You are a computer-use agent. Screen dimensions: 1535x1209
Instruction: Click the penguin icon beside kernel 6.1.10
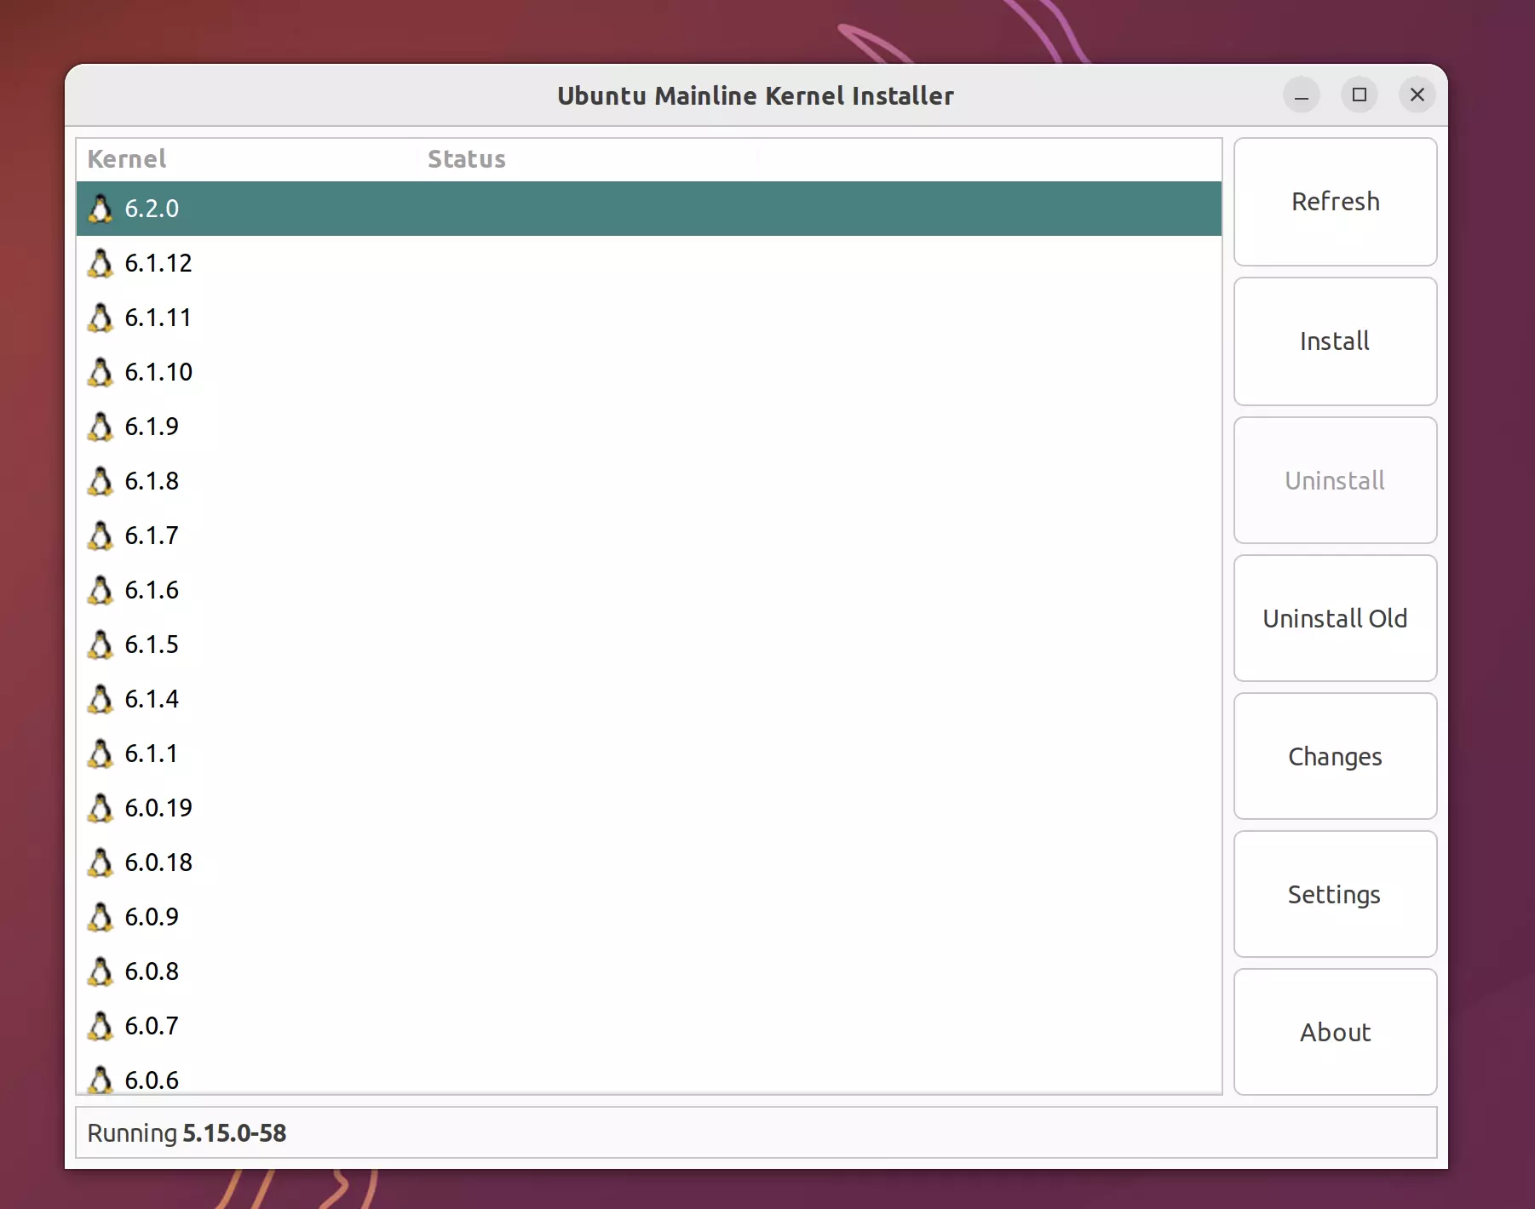click(101, 372)
